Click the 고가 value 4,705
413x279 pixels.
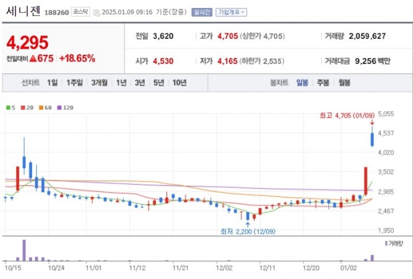click(x=227, y=36)
